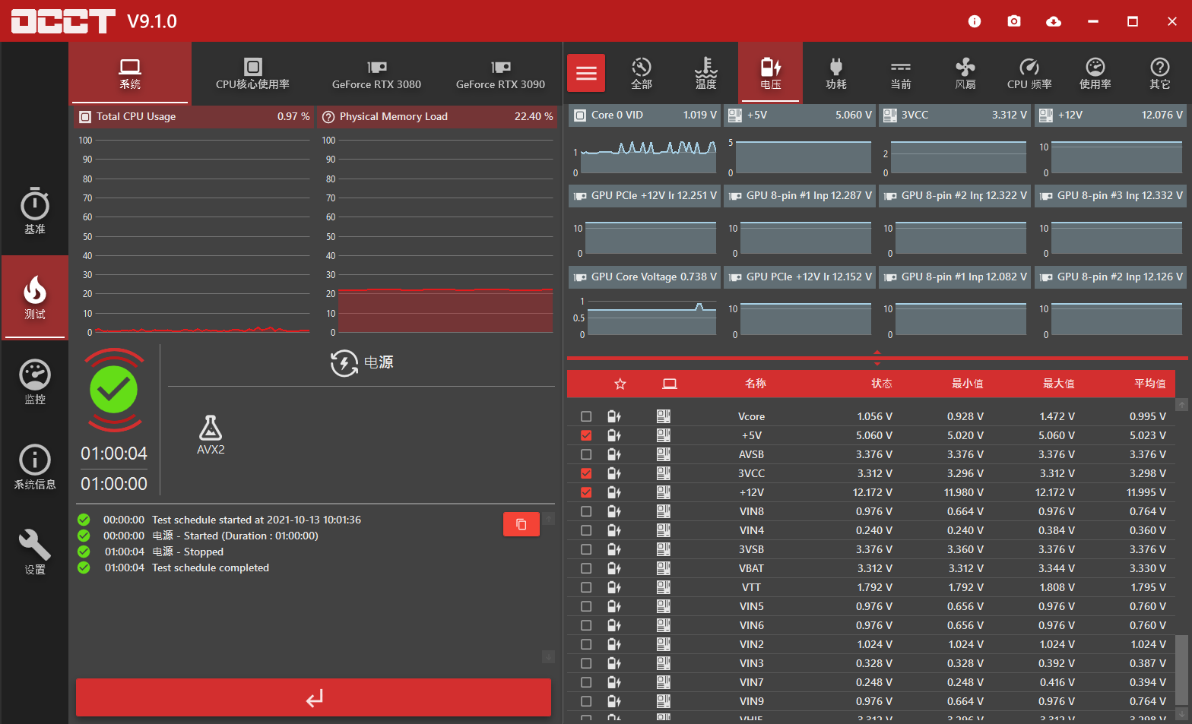
Task: Open the hamburger menu in sensor panel
Action: pos(585,74)
